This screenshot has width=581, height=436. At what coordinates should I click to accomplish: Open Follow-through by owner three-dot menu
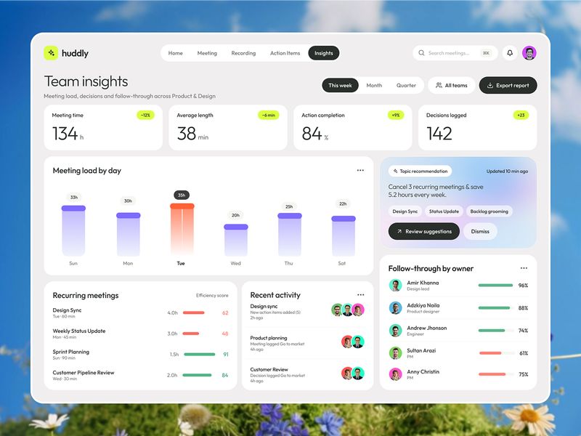524,268
